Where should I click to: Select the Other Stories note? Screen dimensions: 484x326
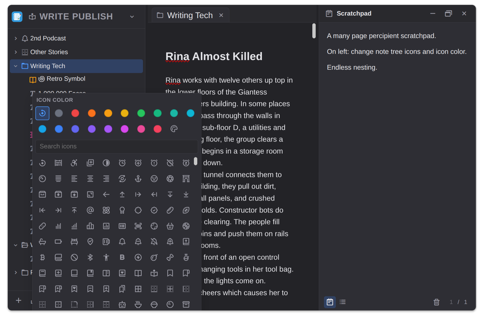(x=49, y=52)
